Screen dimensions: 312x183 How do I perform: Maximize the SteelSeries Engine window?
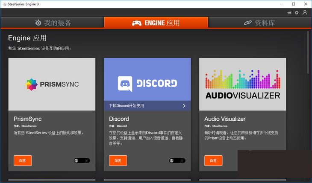294,4
